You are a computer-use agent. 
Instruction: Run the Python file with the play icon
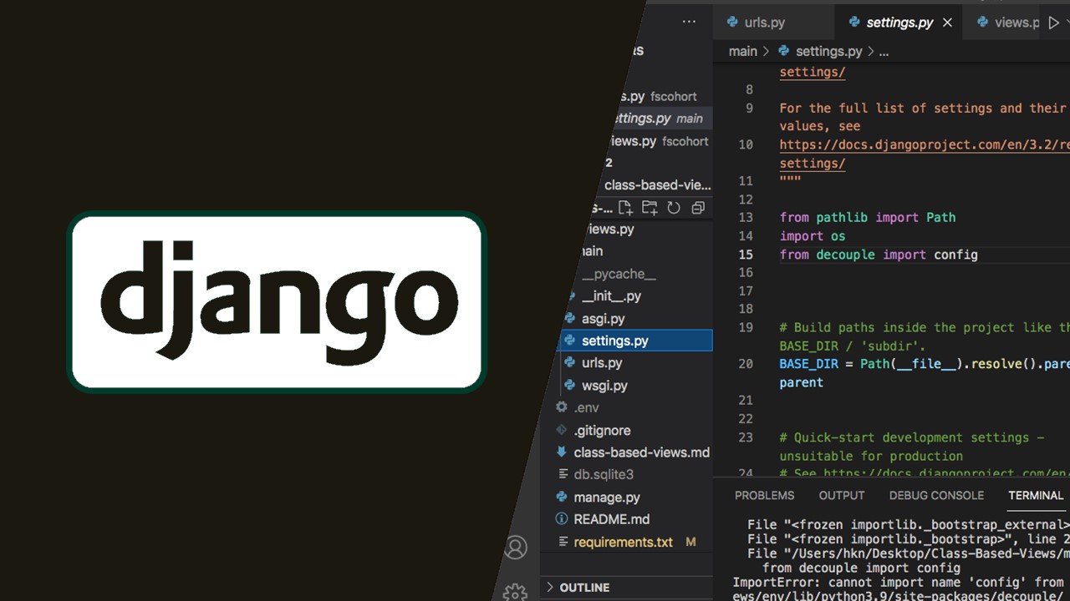[x=1053, y=23]
